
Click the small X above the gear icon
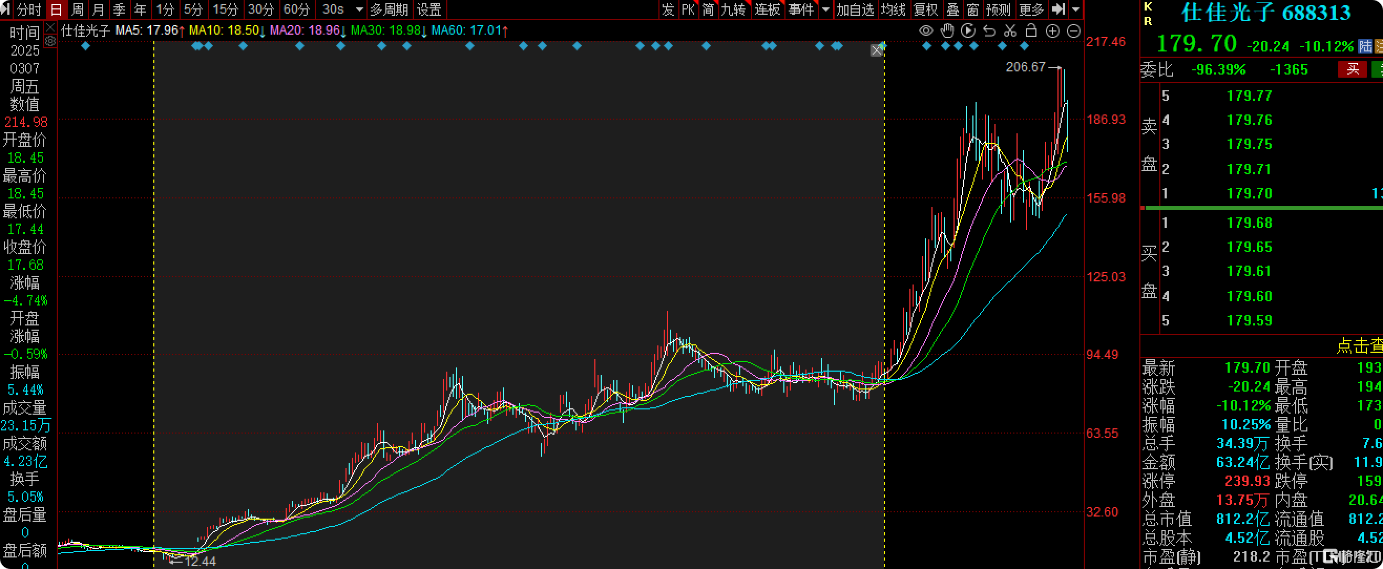pyautogui.click(x=50, y=27)
